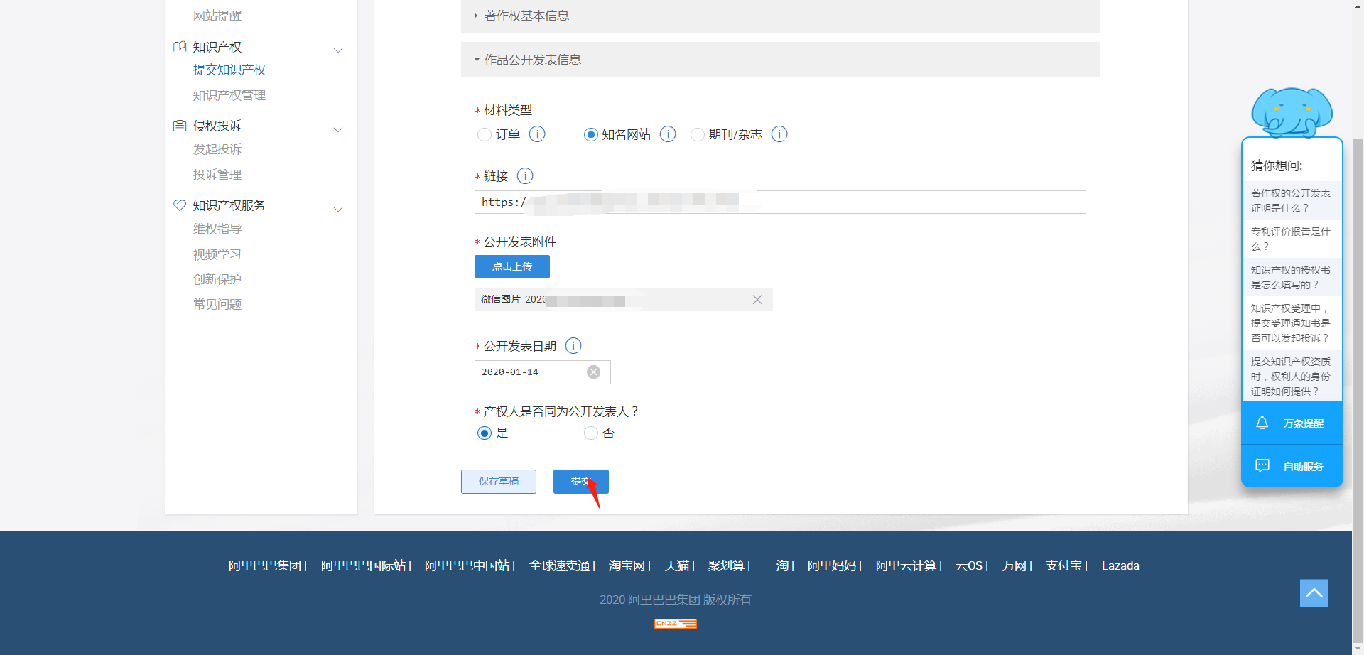Click the blue 提交 submit button
Image resolution: width=1364 pixels, height=655 pixels.
pos(581,481)
